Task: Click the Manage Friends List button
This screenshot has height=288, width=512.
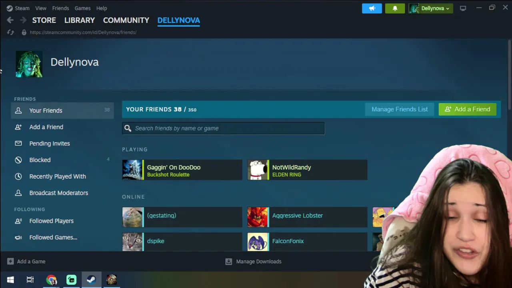Action: click(x=400, y=109)
